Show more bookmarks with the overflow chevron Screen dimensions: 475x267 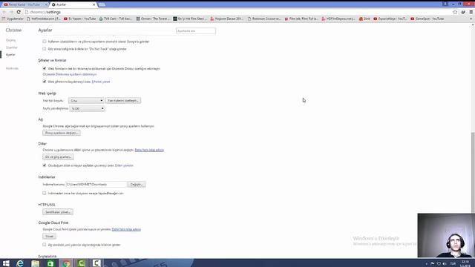(471, 19)
